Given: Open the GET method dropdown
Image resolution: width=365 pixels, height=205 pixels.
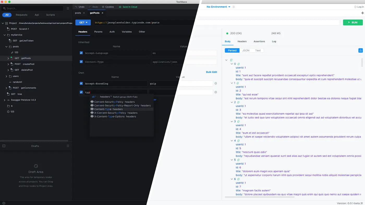Looking at the screenshot, I should click(x=83, y=22).
